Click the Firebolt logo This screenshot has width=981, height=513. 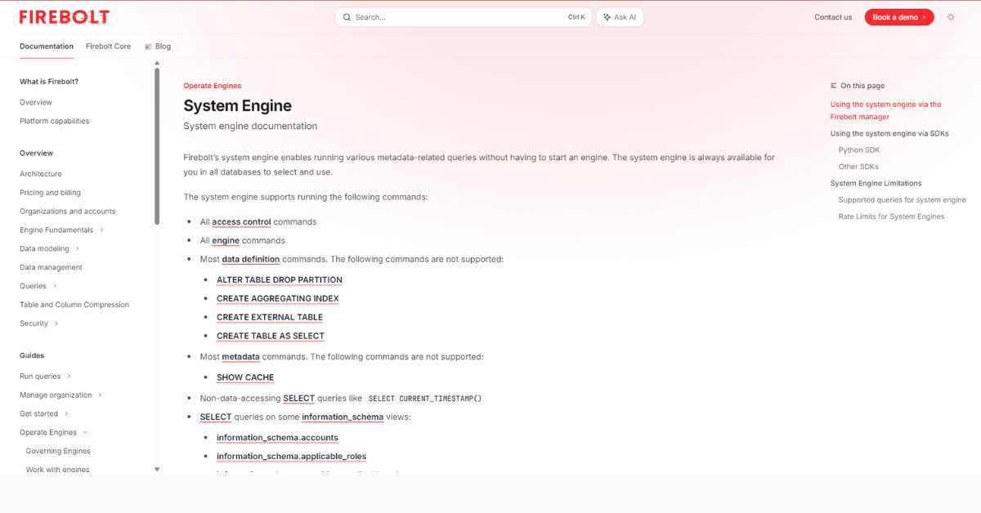tap(65, 17)
